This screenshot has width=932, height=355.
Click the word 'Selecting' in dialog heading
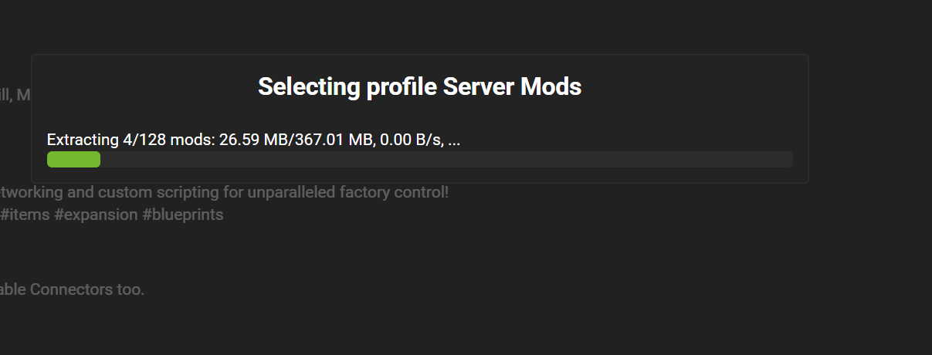point(309,86)
